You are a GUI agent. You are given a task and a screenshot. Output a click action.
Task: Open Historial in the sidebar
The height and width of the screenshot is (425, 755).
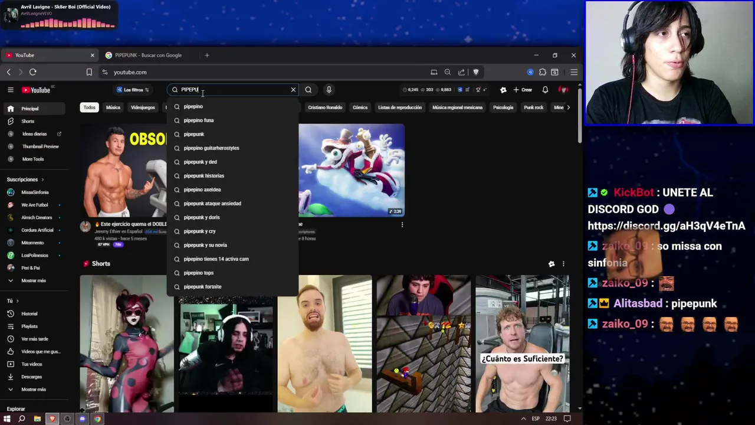[x=34, y=314]
